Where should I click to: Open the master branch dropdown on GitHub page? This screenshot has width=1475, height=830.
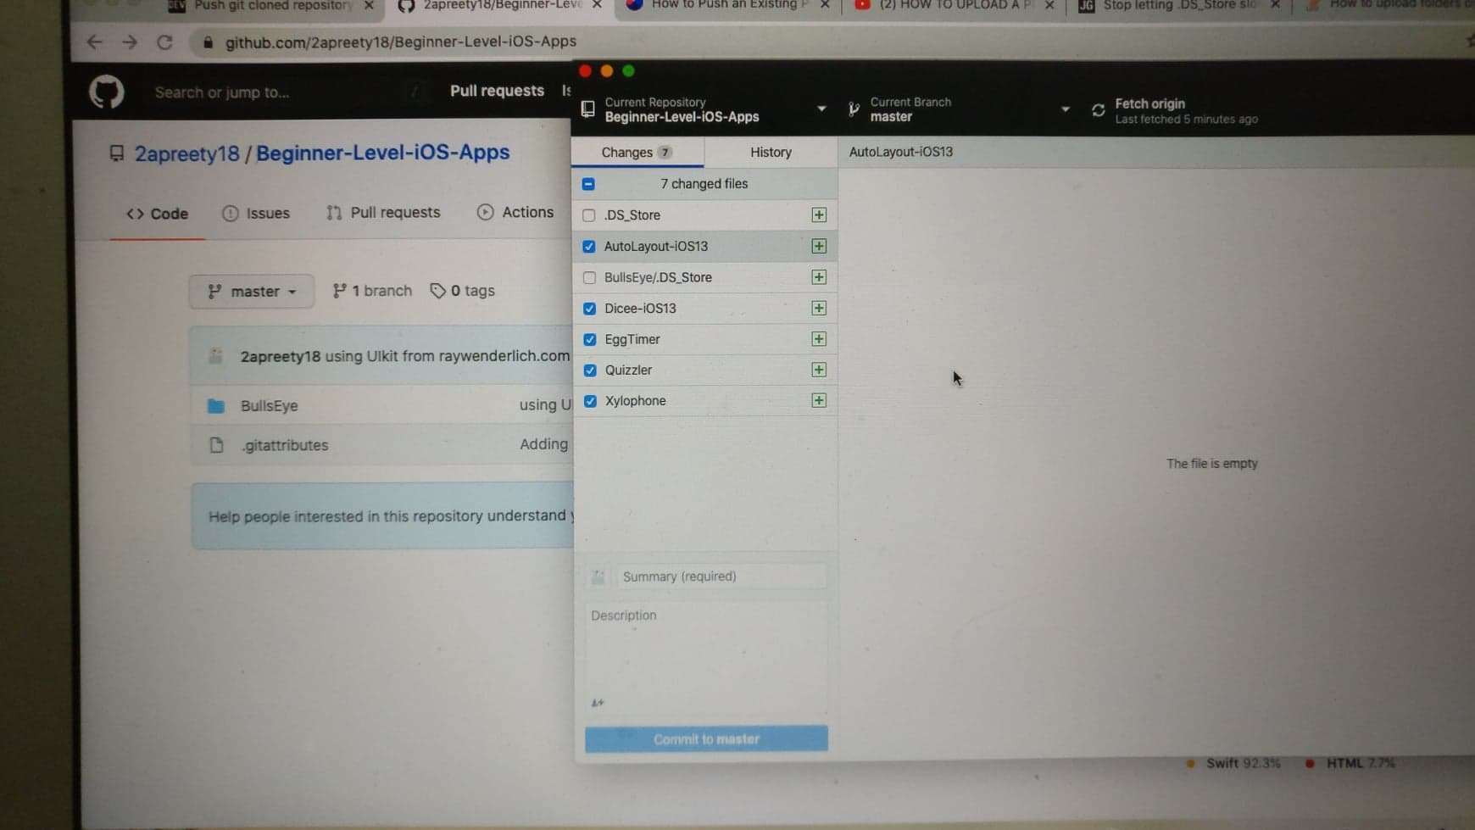pos(252,292)
